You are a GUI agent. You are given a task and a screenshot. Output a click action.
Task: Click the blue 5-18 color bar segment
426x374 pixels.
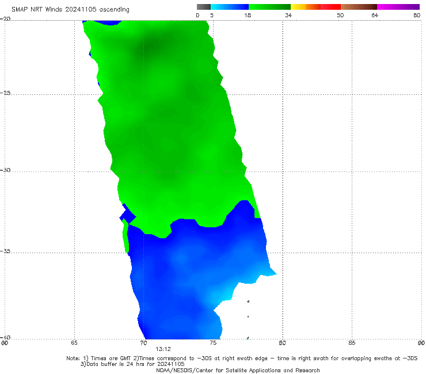point(230,7)
